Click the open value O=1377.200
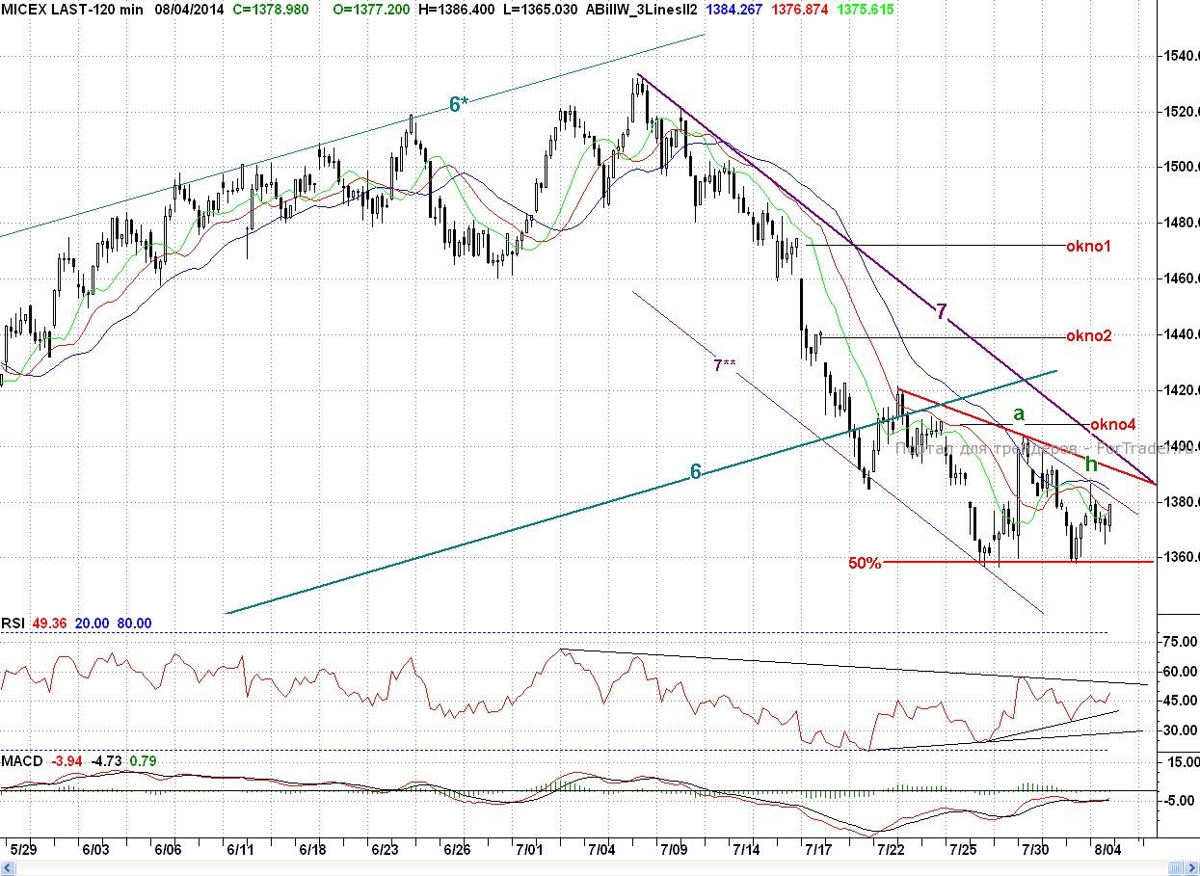The width and height of the screenshot is (1200, 876). click(370, 9)
